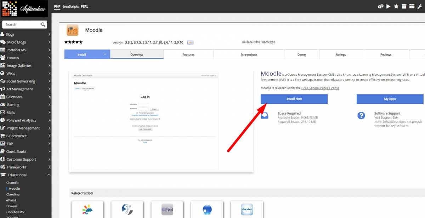
Task: Expand the Frameworks category chevron
Action: 49,167
